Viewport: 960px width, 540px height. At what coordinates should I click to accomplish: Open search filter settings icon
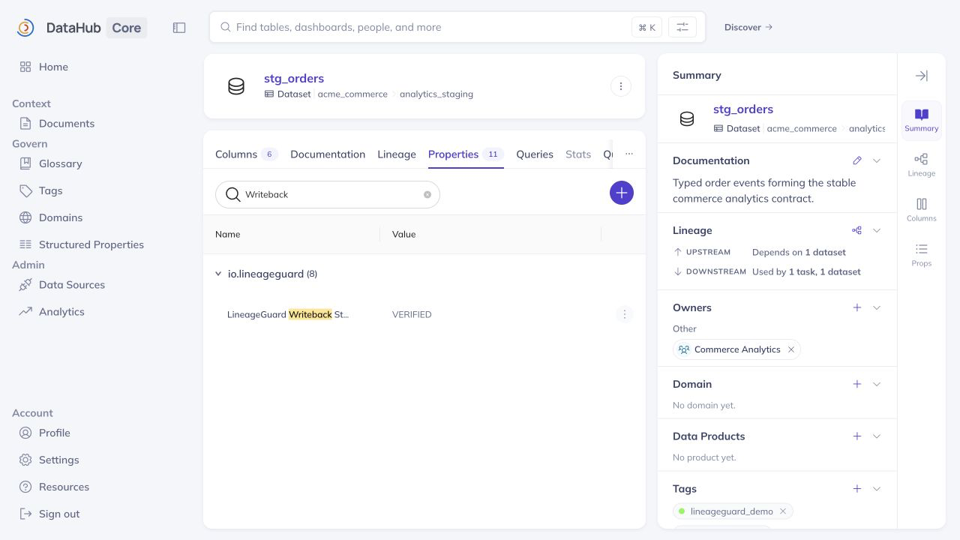pyautogui.click(x=682, y=27)
